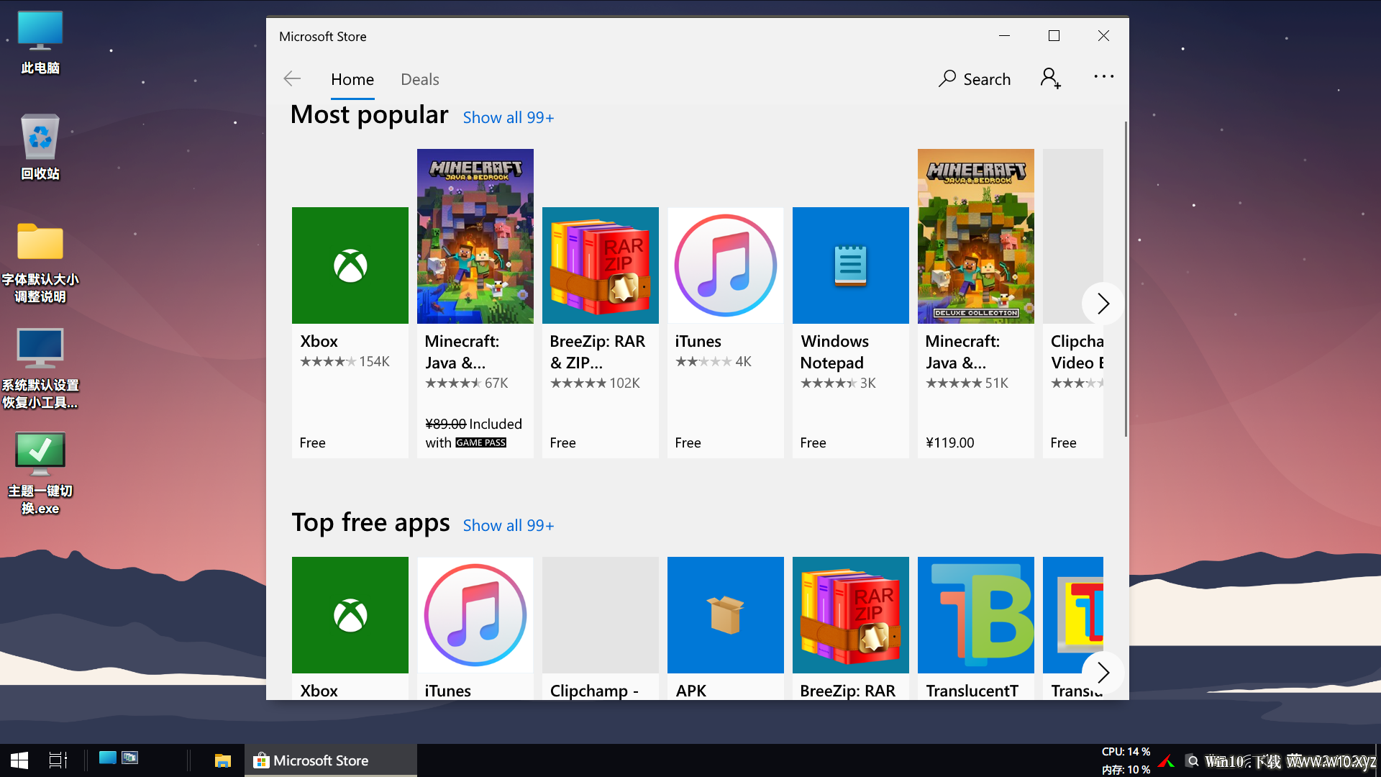Click the blue desktop quick-launch icon
The image size is (1381, 777).
[108, 758]
